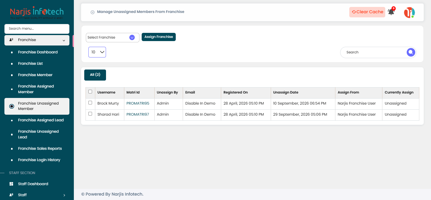431x200 pixels.
Task: Focus the table Search input field
Action: point(374,52)
